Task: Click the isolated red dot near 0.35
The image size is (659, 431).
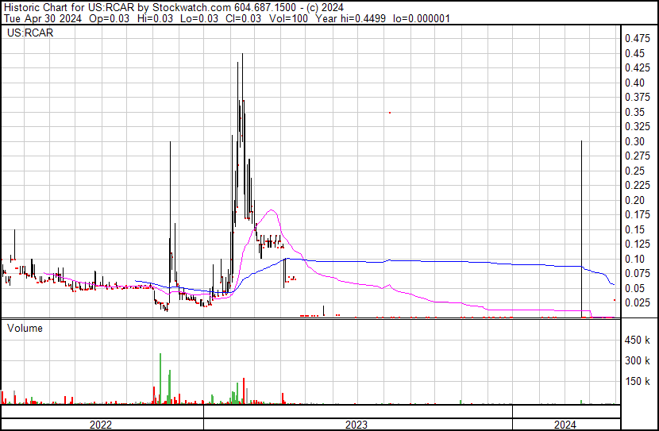Action: click(x=389, y=113)
